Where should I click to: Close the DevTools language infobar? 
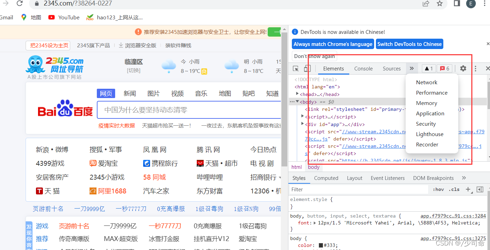click(x=488, y=44)
